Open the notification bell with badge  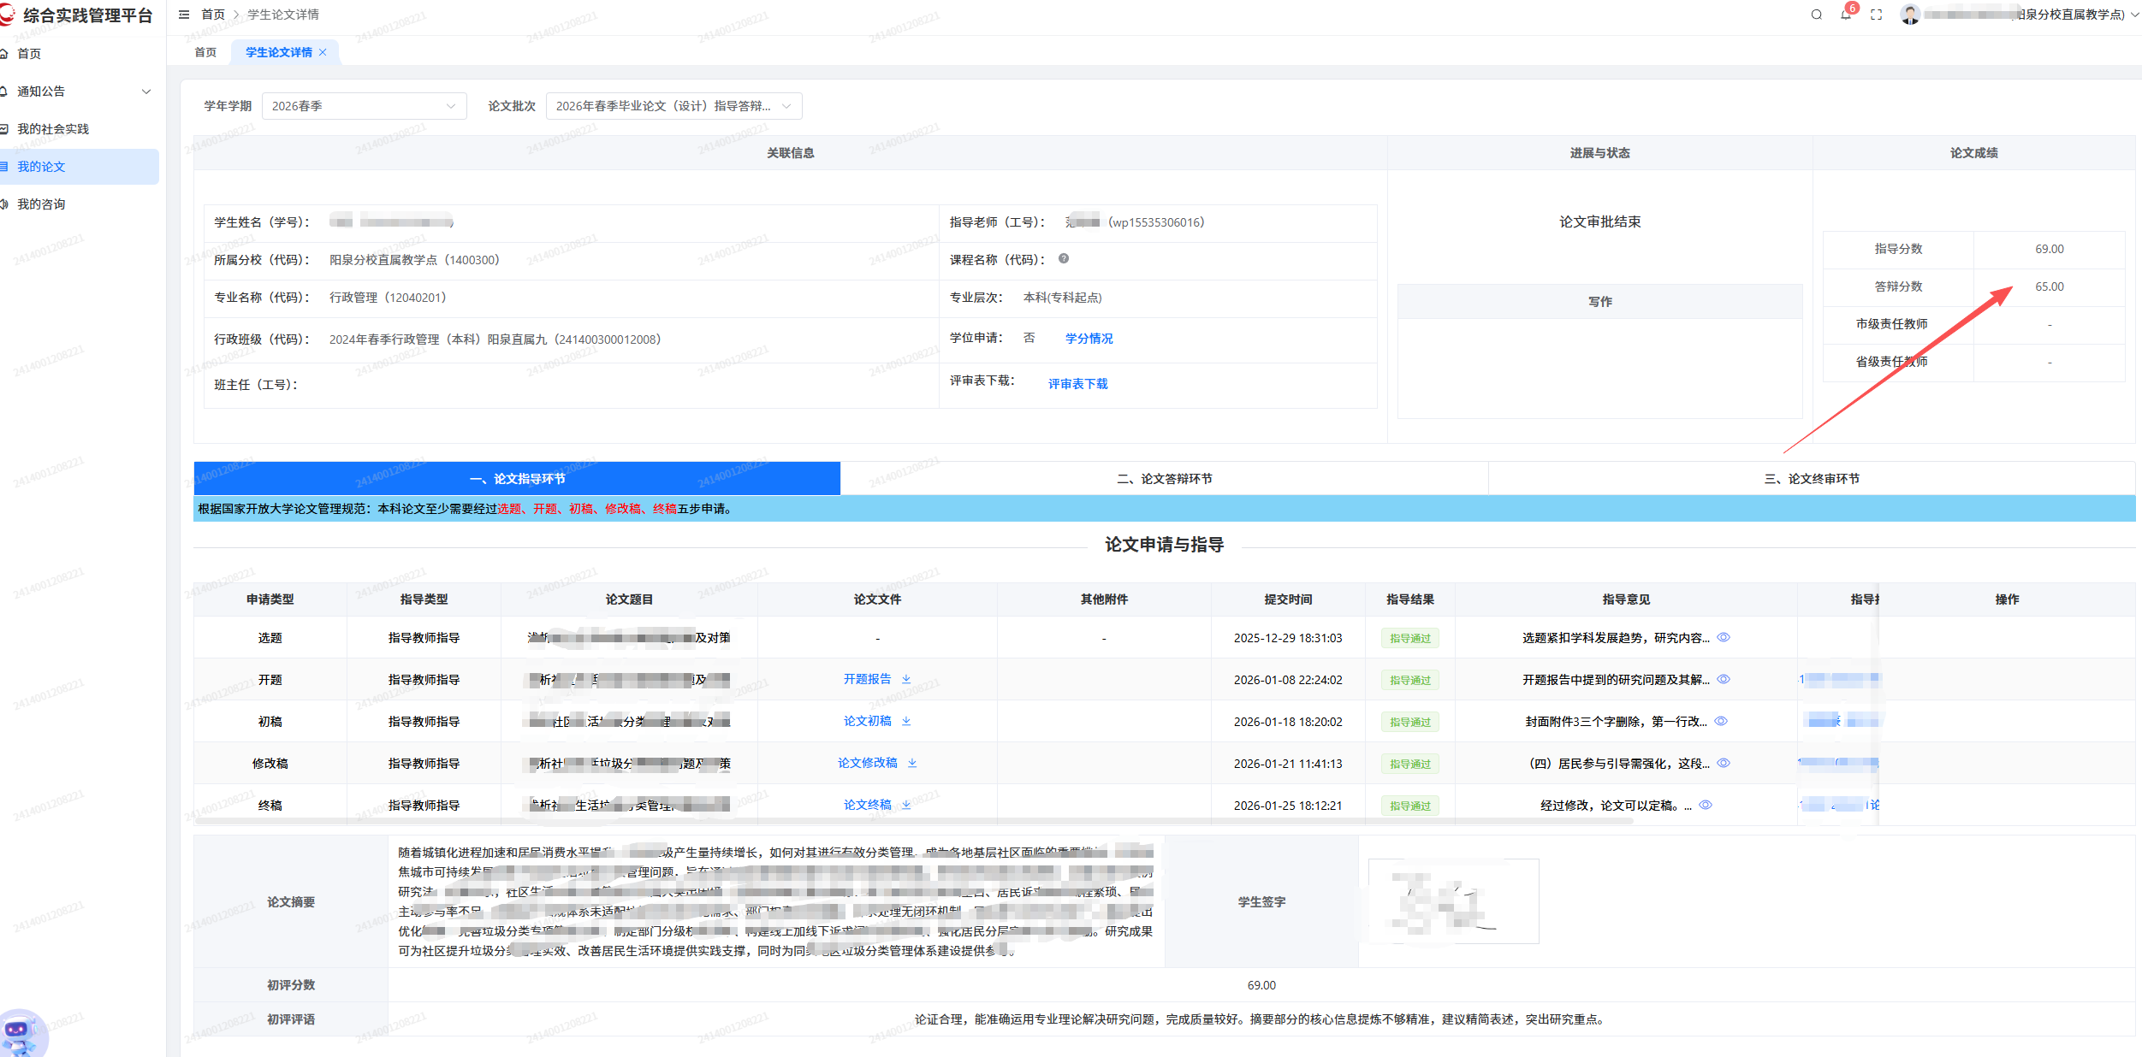point(1846,15)
